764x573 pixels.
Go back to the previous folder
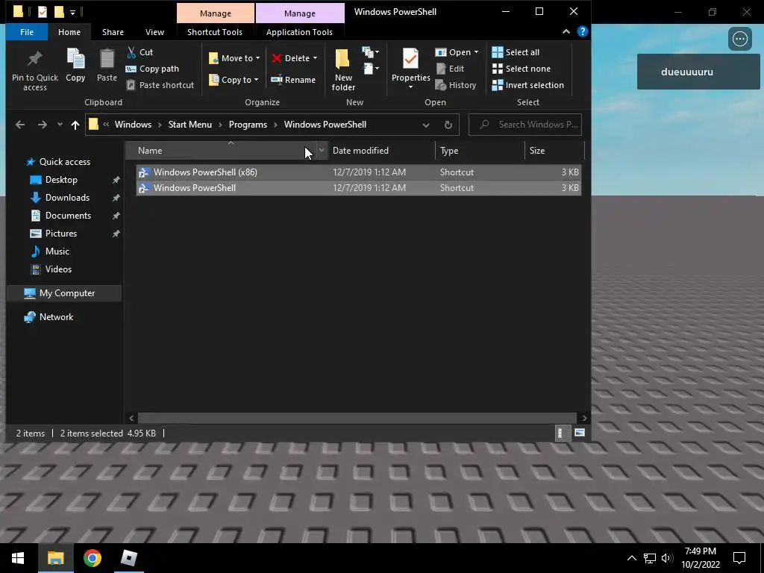coord(20,125)
